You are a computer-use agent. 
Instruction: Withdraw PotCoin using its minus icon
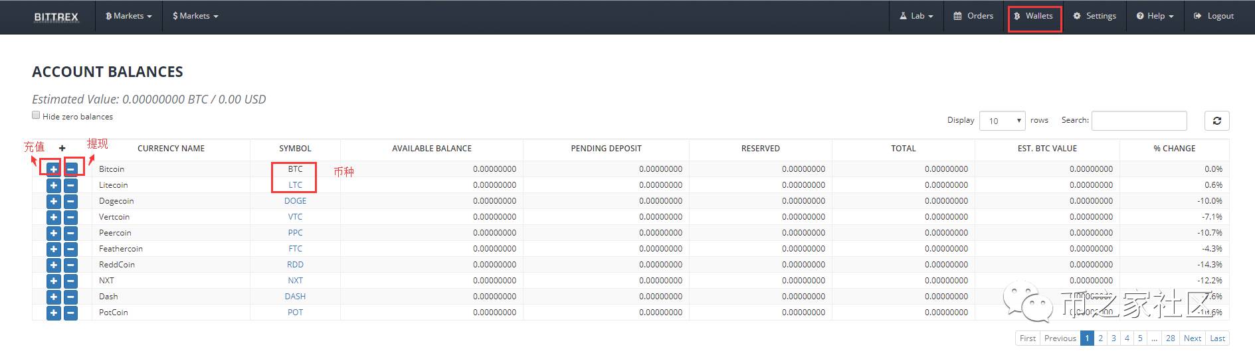point(71,313)
